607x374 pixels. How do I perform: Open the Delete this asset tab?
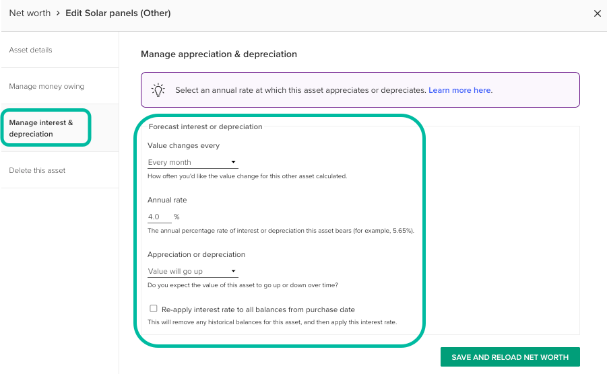[37, 170]
